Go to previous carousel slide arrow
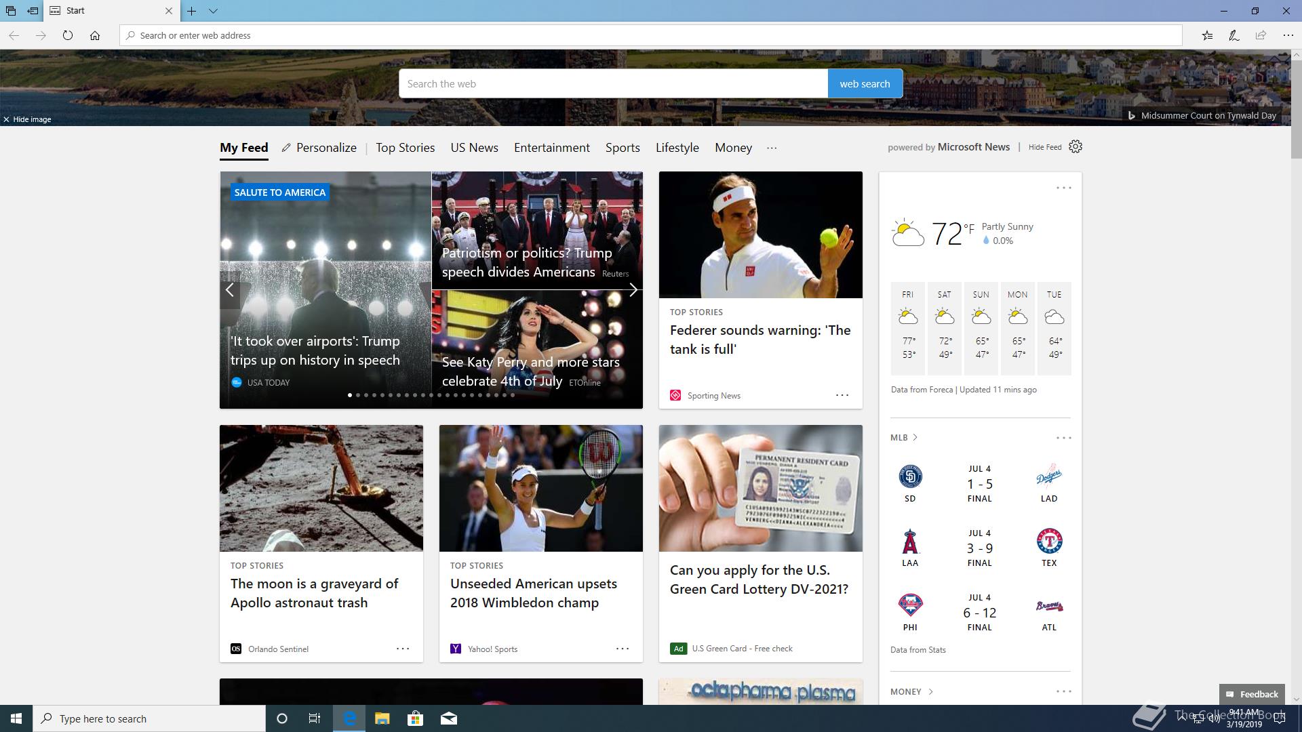The width and height of the screenshot is (1302, 732). 230,290
